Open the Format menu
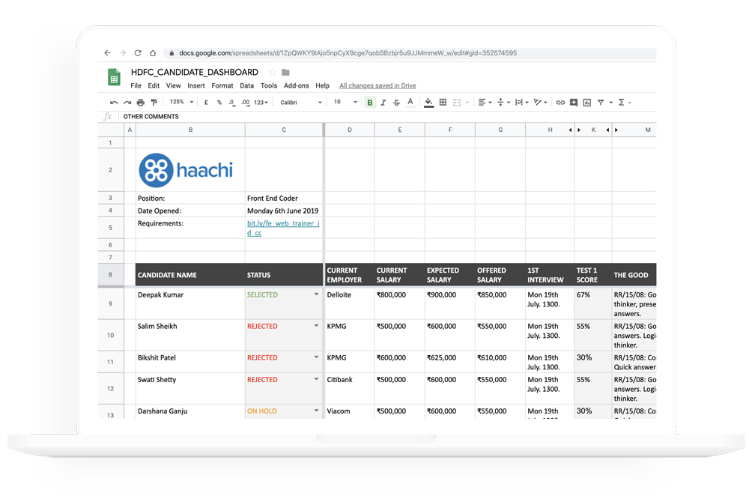The width and height of the screenshot is (749, 502). point(222,85)
